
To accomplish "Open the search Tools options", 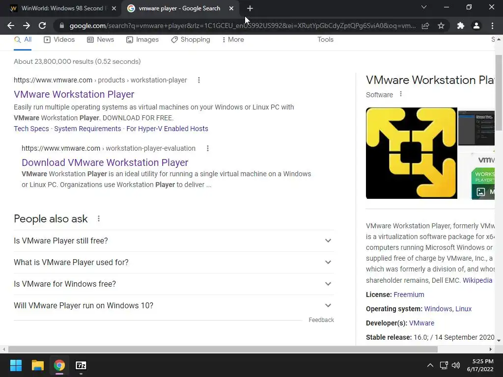I will click(x=325, y=39).
